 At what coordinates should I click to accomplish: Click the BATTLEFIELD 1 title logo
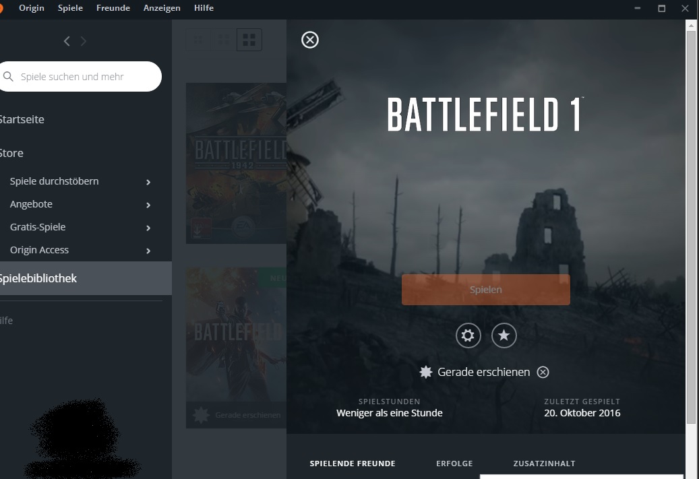pyautogui.click(x=485, y=115)
